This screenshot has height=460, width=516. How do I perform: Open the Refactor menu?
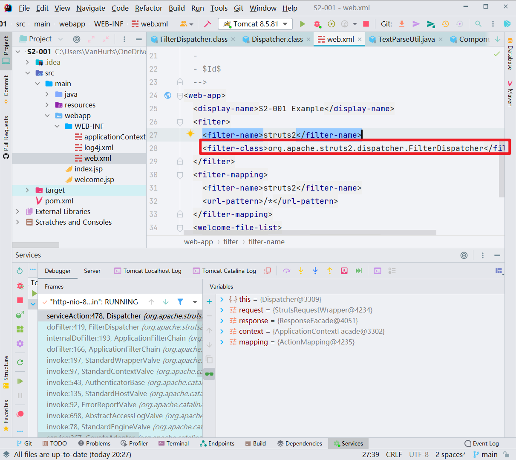[x=148, y=8]
